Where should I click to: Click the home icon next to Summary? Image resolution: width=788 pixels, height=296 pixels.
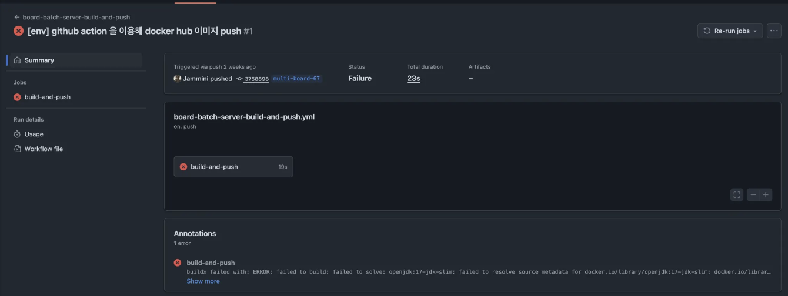pos(17,60)
